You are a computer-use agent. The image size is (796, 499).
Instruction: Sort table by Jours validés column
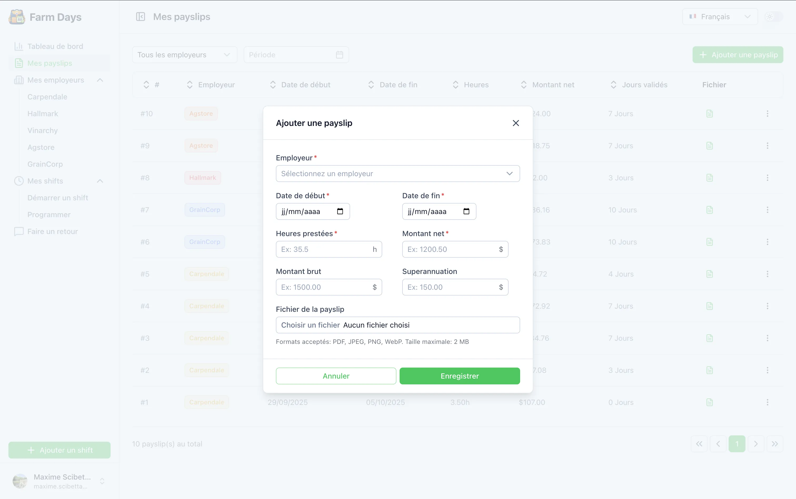pyautogui.click(x=613, y=85)
